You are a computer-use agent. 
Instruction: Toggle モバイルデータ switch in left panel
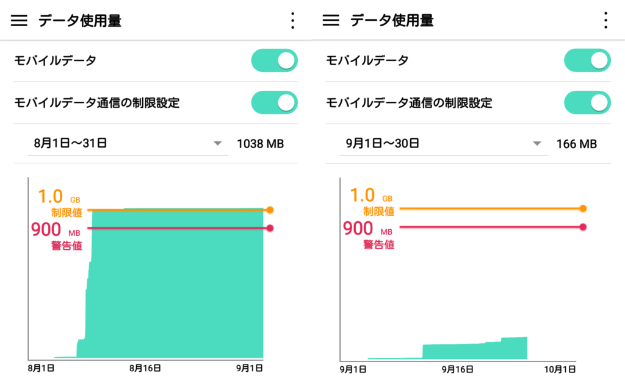point(274,60)
